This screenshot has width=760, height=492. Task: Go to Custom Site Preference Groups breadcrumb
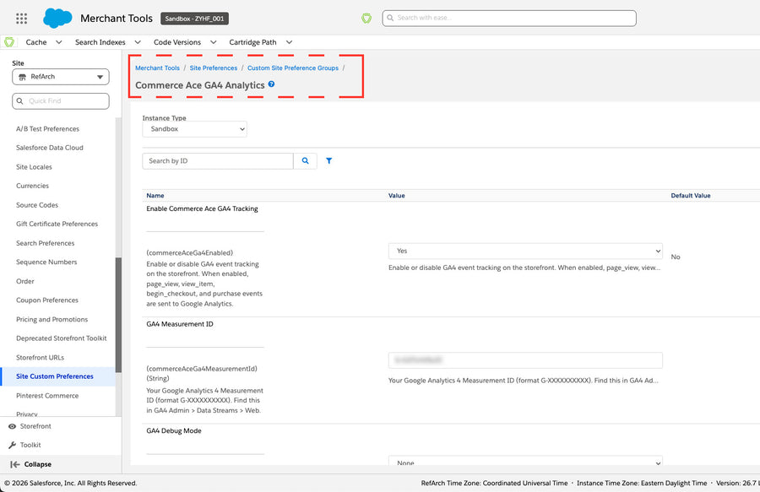tap(293, 68)
